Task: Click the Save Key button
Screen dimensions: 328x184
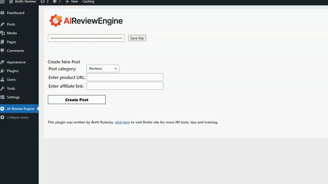Action: pos(137,38)
